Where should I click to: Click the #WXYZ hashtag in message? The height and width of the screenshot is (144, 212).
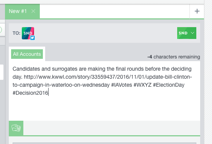tap(142, 85)
